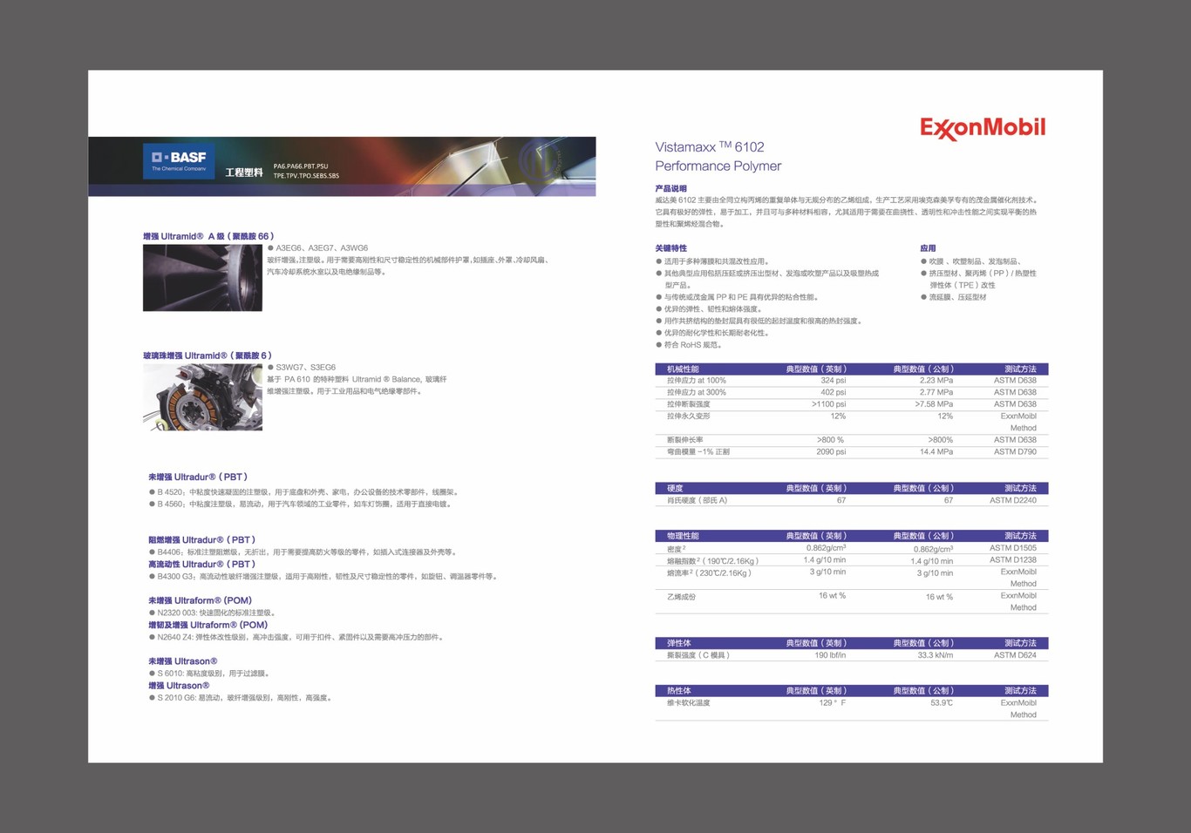Click heading '玻璃珠增强 Ultramid®（聚酰胺 6）'
Image resolution: width=1191 pixels, height=833 pixels.
[208, 356]
